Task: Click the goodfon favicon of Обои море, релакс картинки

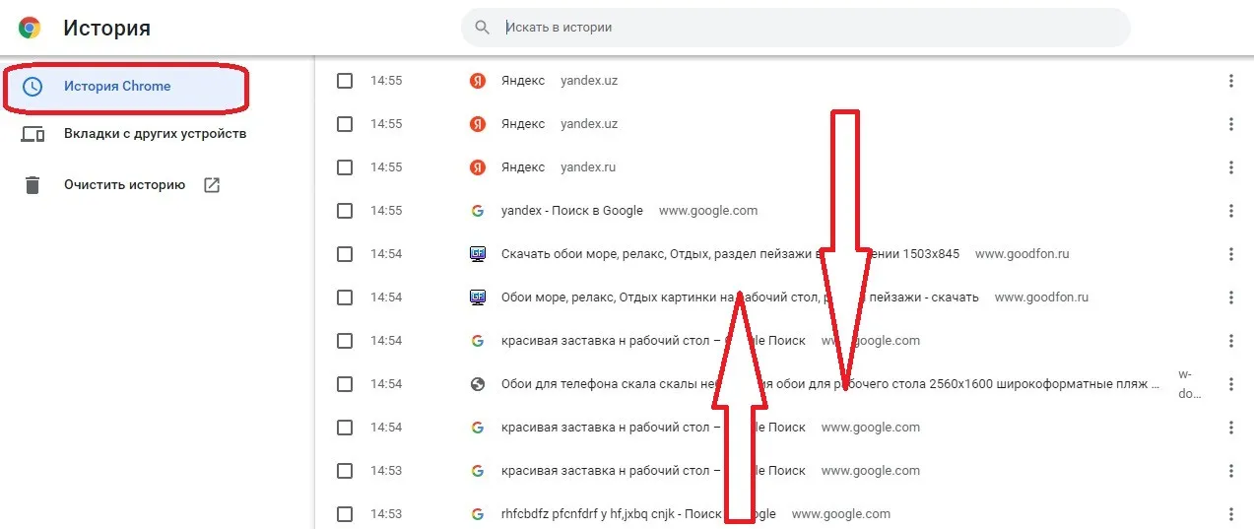Action: coord(478,298)
